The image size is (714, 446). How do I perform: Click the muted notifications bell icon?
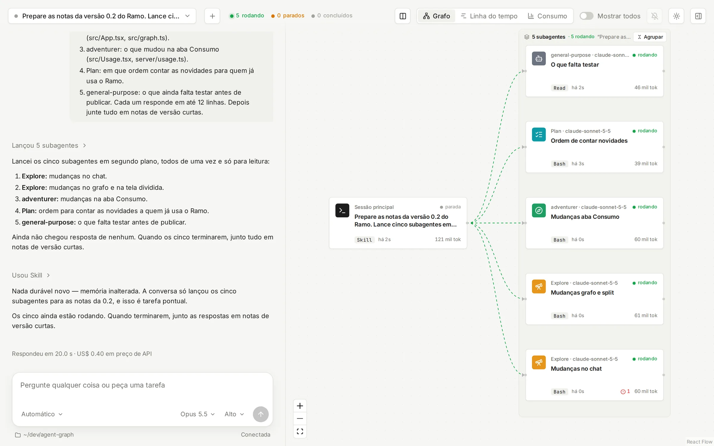(x=654, y=16)
